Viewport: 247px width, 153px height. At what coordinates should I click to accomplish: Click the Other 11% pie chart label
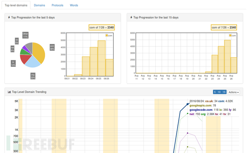tap(25, 35)
